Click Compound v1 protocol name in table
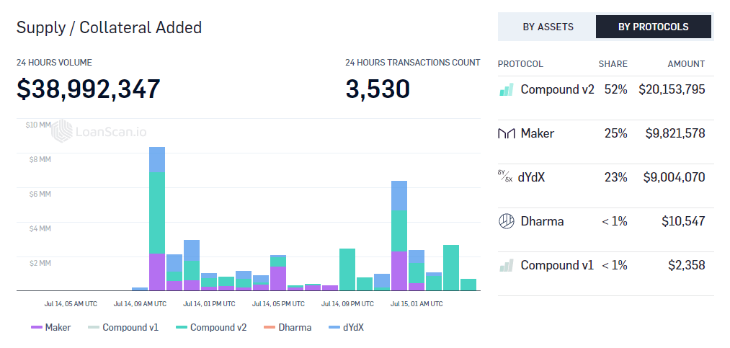This screenshot has height=348, width=730. [x=557, y=265]
